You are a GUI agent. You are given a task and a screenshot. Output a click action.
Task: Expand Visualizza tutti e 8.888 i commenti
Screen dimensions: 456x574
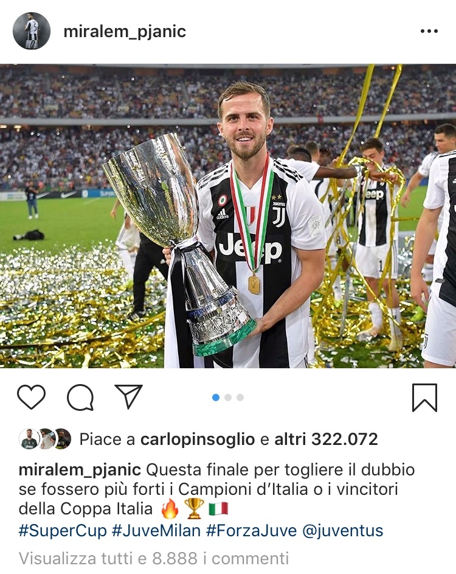point(154,559)
